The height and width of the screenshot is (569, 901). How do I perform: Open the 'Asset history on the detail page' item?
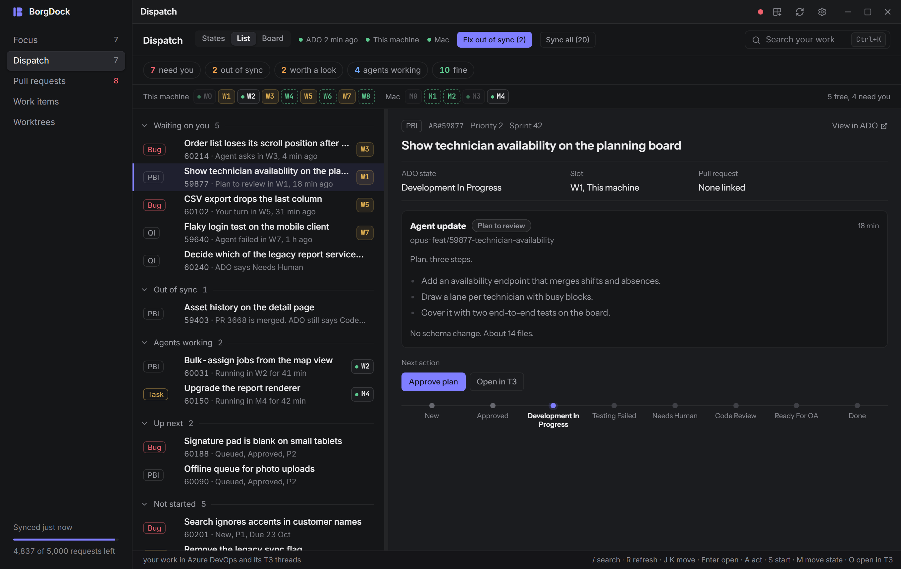coord(259,314)
